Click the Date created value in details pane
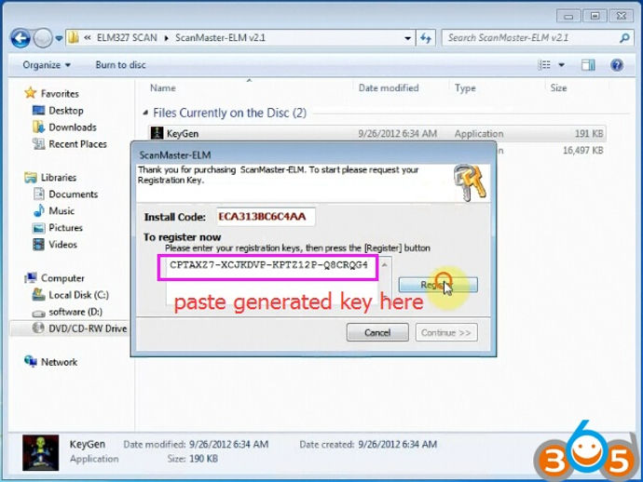643x482 pixels. point(397,445)
